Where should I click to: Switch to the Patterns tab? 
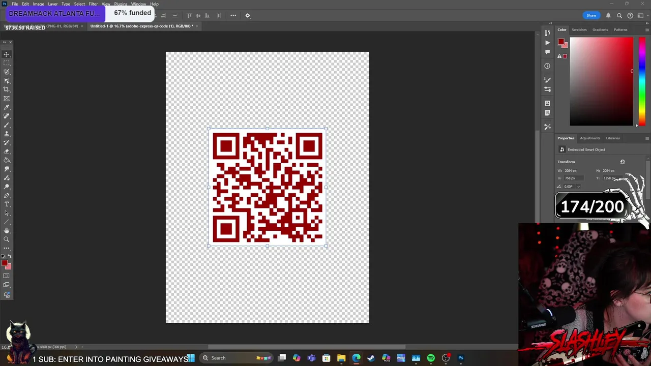[620, 29]
